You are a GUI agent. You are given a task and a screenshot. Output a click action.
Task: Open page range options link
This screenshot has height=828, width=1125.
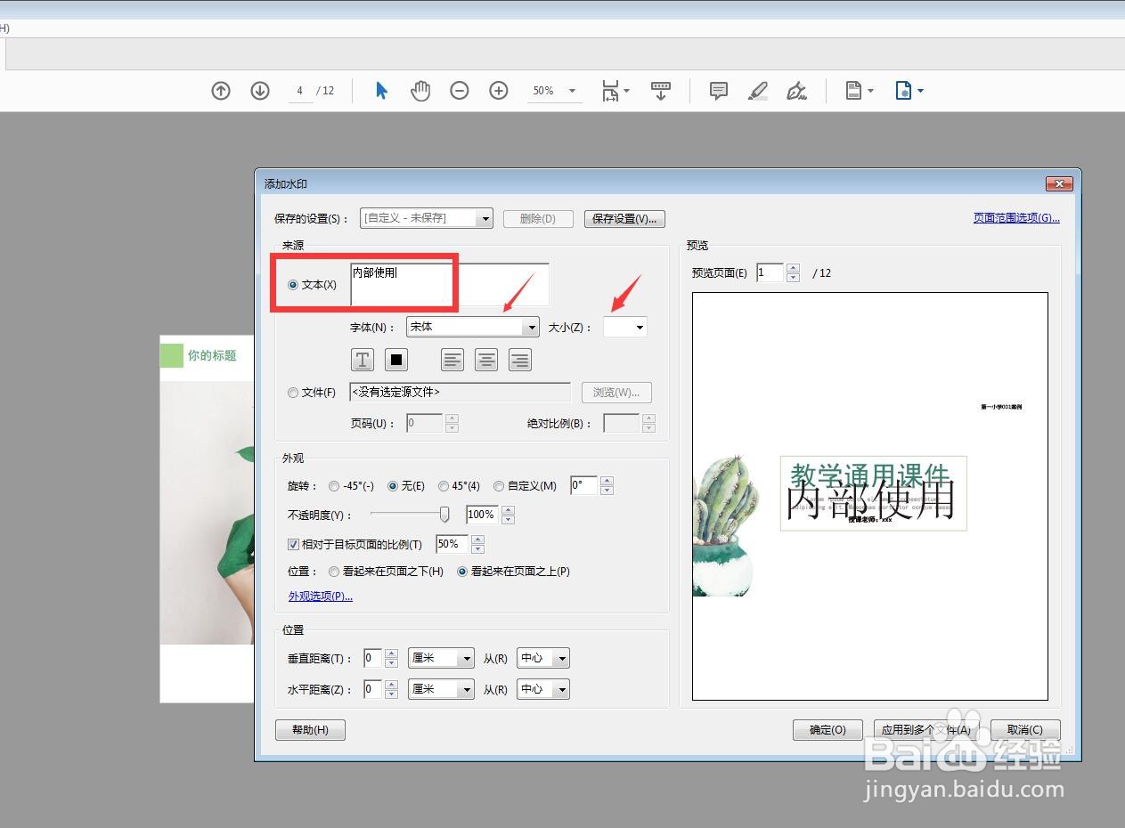[x=1016, y=218]
